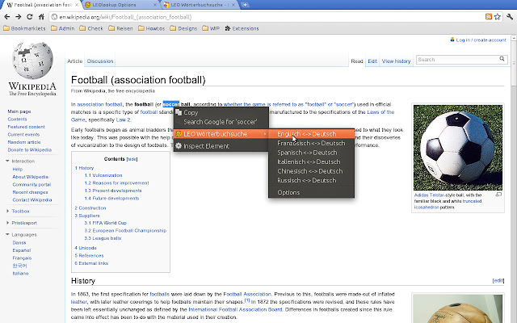This screenshot has width=517, height=323.
Task: Hide the Contents box via hide link
Action: tap(132, 159)
